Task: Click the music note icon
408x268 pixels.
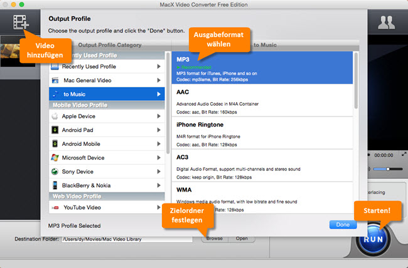Action: tap(55, 94)
